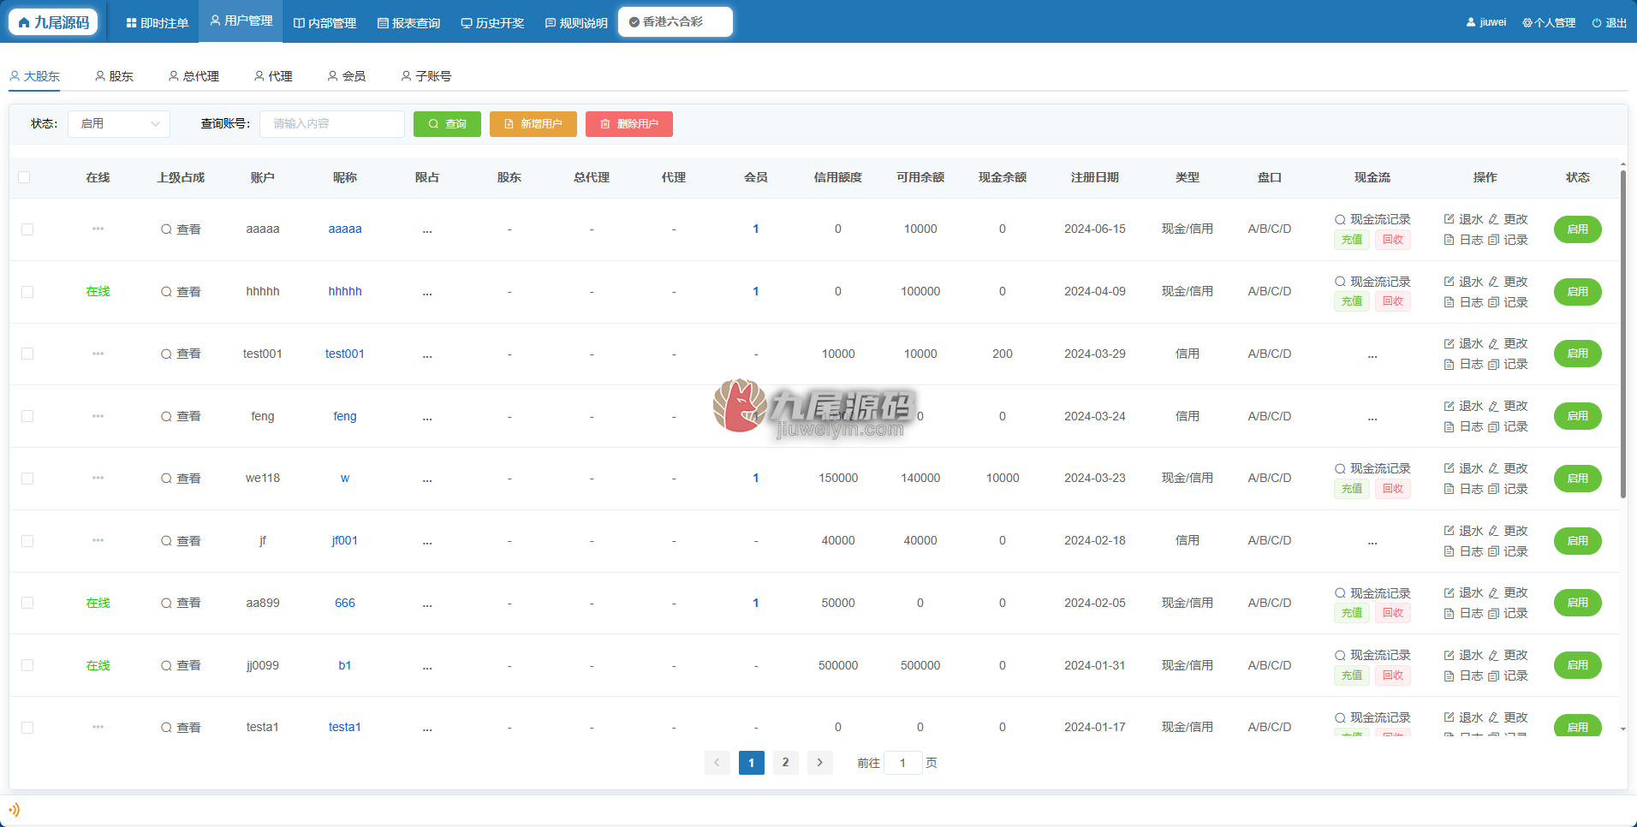Go to next page with the arrow
Image resolution: width=1637 pixels, height=827 pixels.
[x=819, y=763]
